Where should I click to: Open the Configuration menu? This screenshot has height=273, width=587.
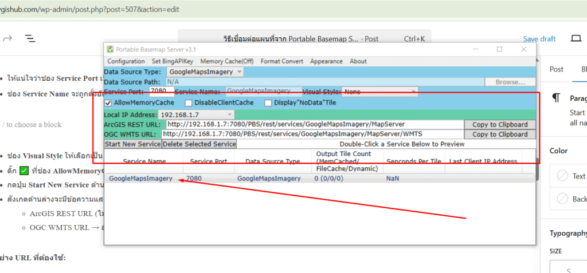tap(126, 61)
